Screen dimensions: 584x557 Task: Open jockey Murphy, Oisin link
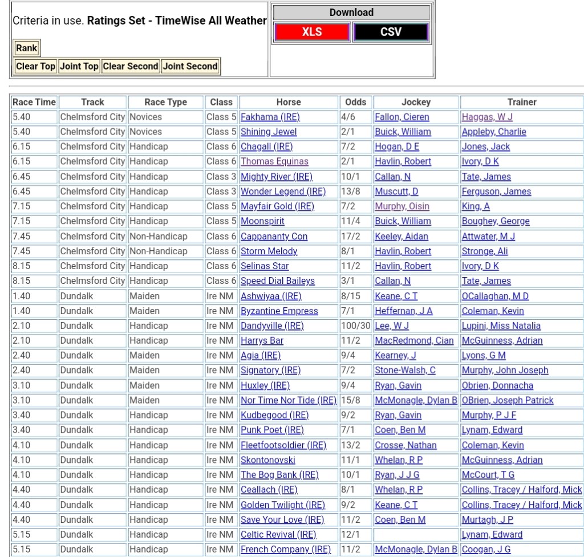click(402, 206)
